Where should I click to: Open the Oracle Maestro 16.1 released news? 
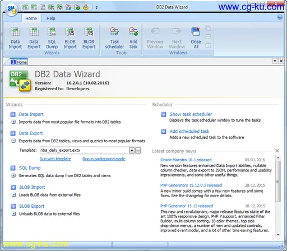tap(186, 160)
